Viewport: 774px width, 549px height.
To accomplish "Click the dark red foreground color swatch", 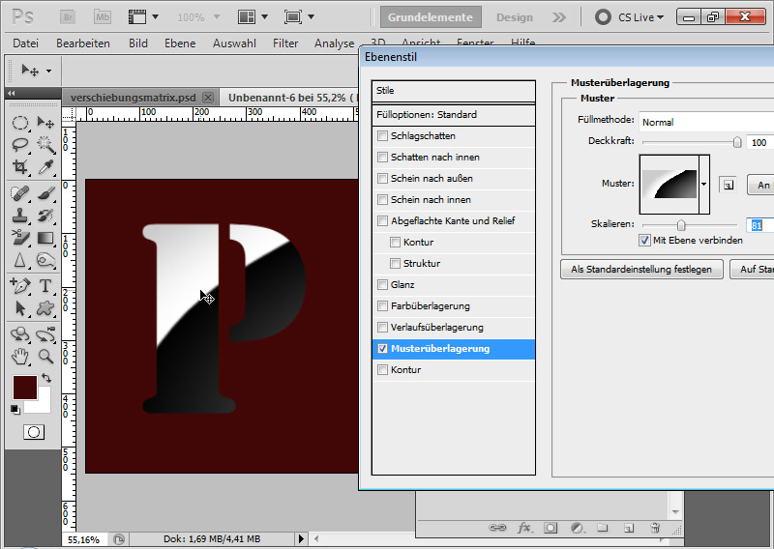I will 24,388.
